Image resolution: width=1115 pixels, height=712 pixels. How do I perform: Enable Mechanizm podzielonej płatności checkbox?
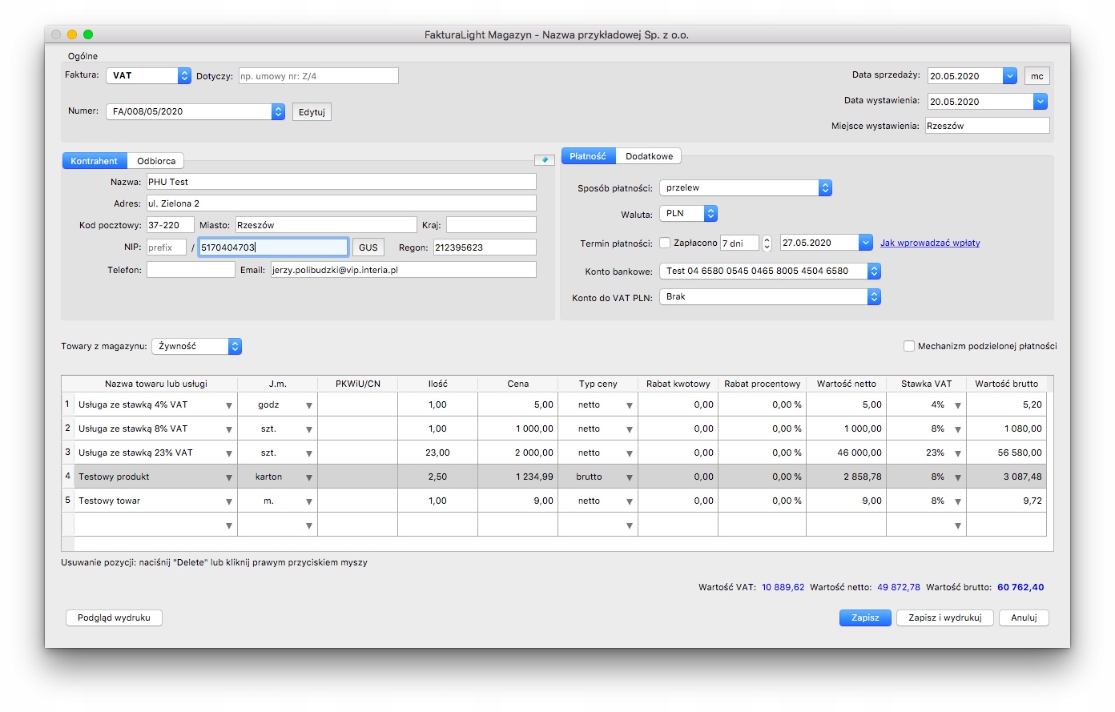[909, 346]
